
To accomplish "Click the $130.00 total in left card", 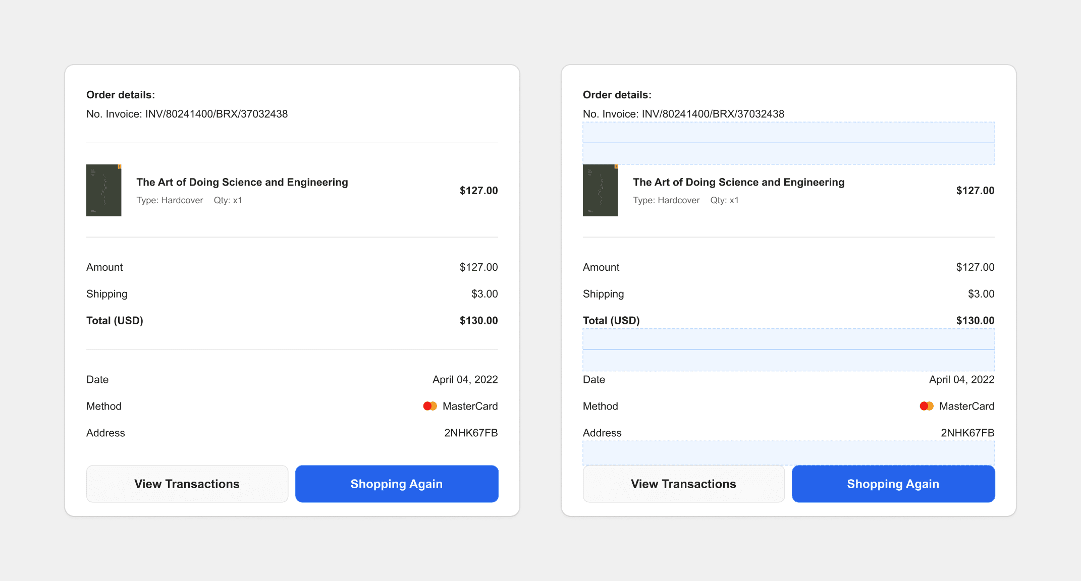I will point(478,321).
